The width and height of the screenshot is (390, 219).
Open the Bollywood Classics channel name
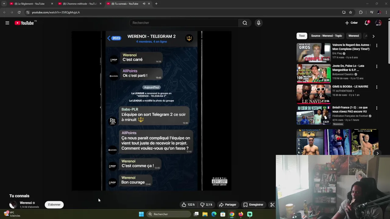[343, 74]
